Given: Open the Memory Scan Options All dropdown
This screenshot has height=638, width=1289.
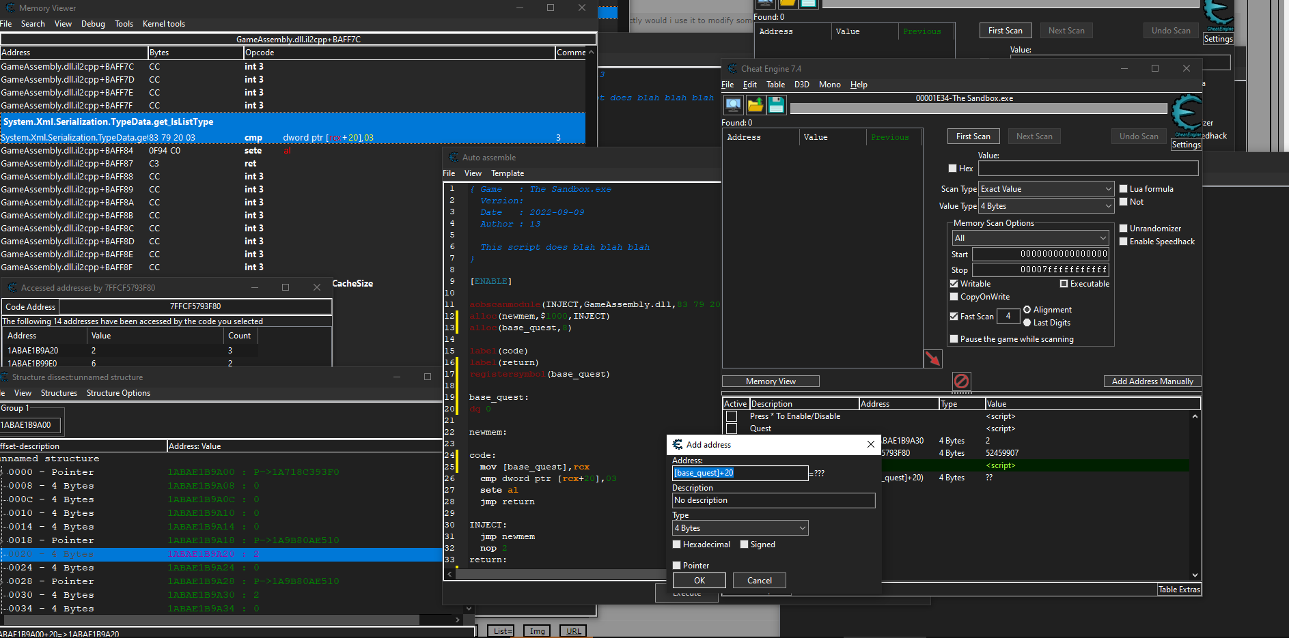Looking at the screenshot, I should [1030, 238].
